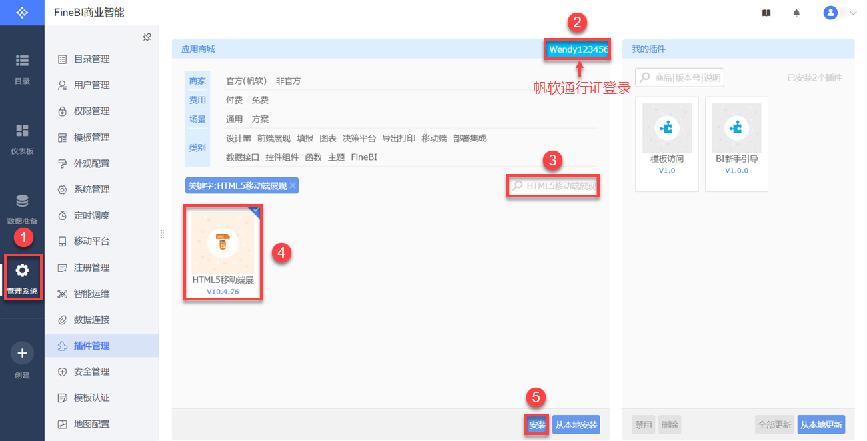Filter by 官方(帆软) merchant
Screen dimensions: 867x441
246,81
